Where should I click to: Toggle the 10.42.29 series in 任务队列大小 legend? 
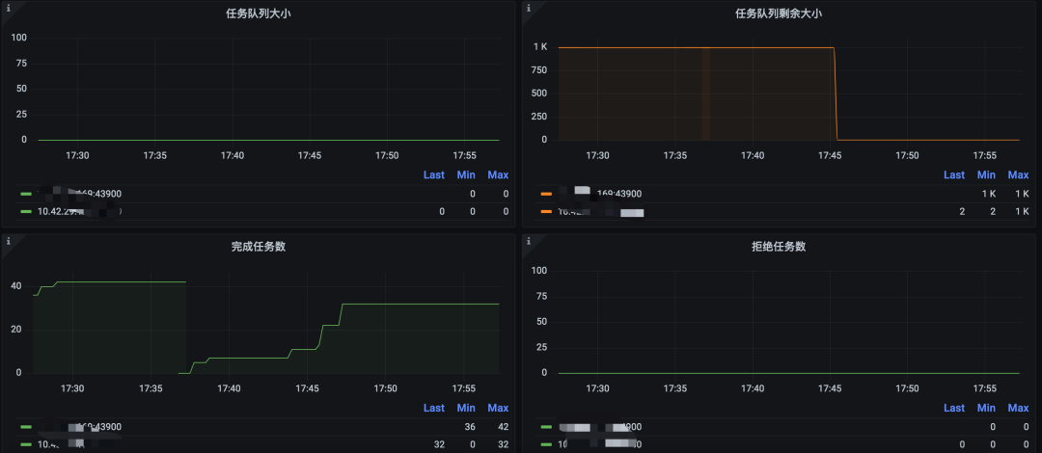point(80,212)
